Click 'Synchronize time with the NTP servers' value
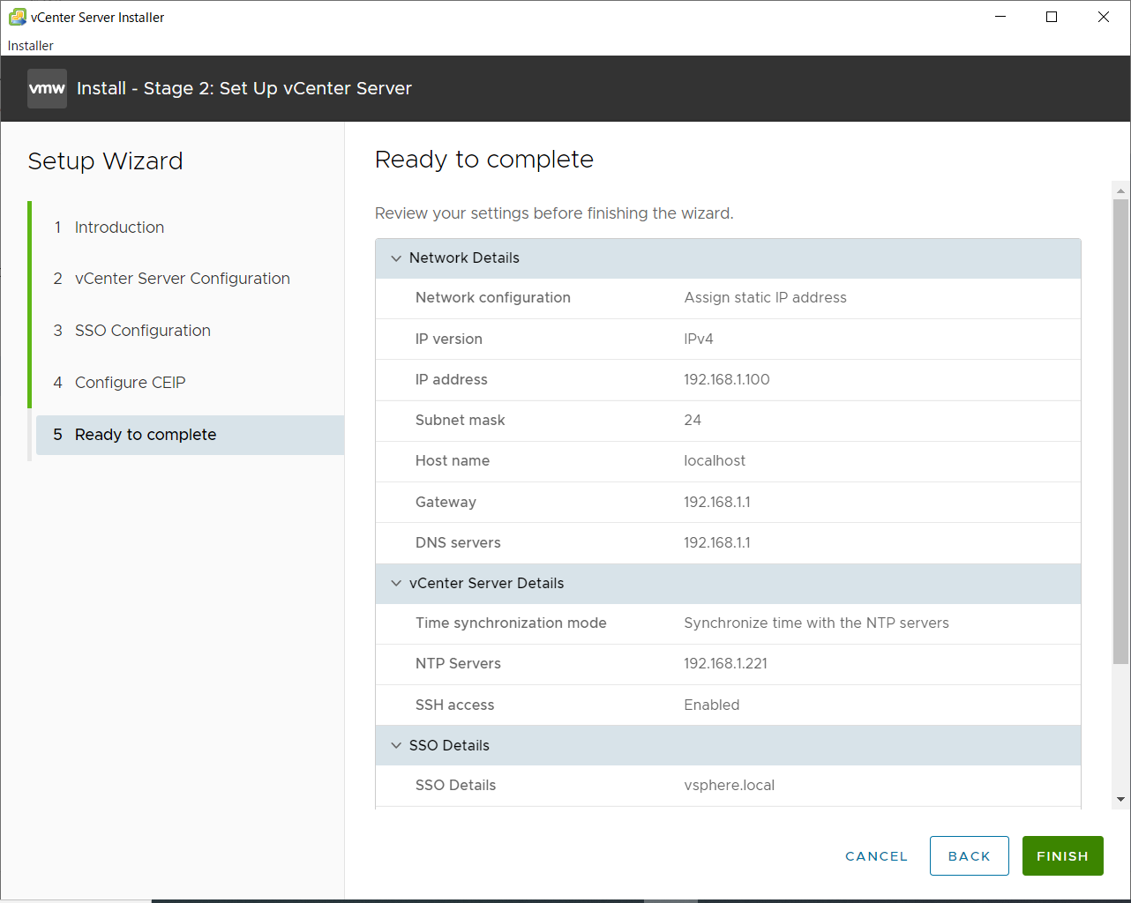Screen dimensions: 1131x903 816,623
